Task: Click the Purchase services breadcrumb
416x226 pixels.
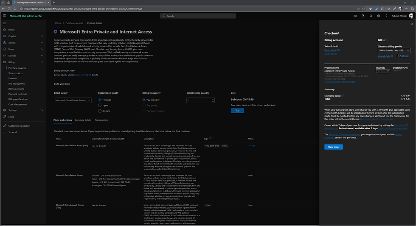Action: point(74,23)
